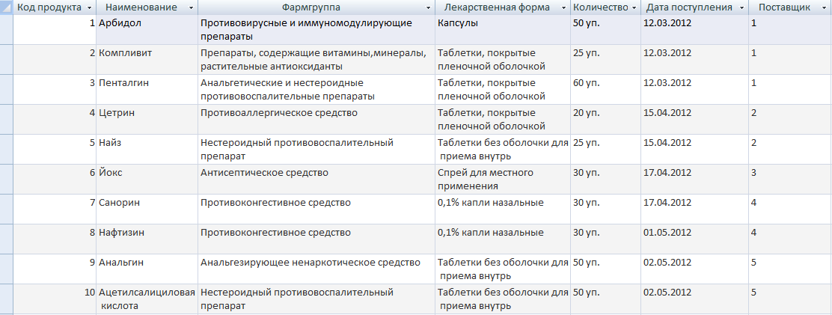Screen dimensions: 832x315
Task: Select the Поставщик column header
Action: (790, 7)
